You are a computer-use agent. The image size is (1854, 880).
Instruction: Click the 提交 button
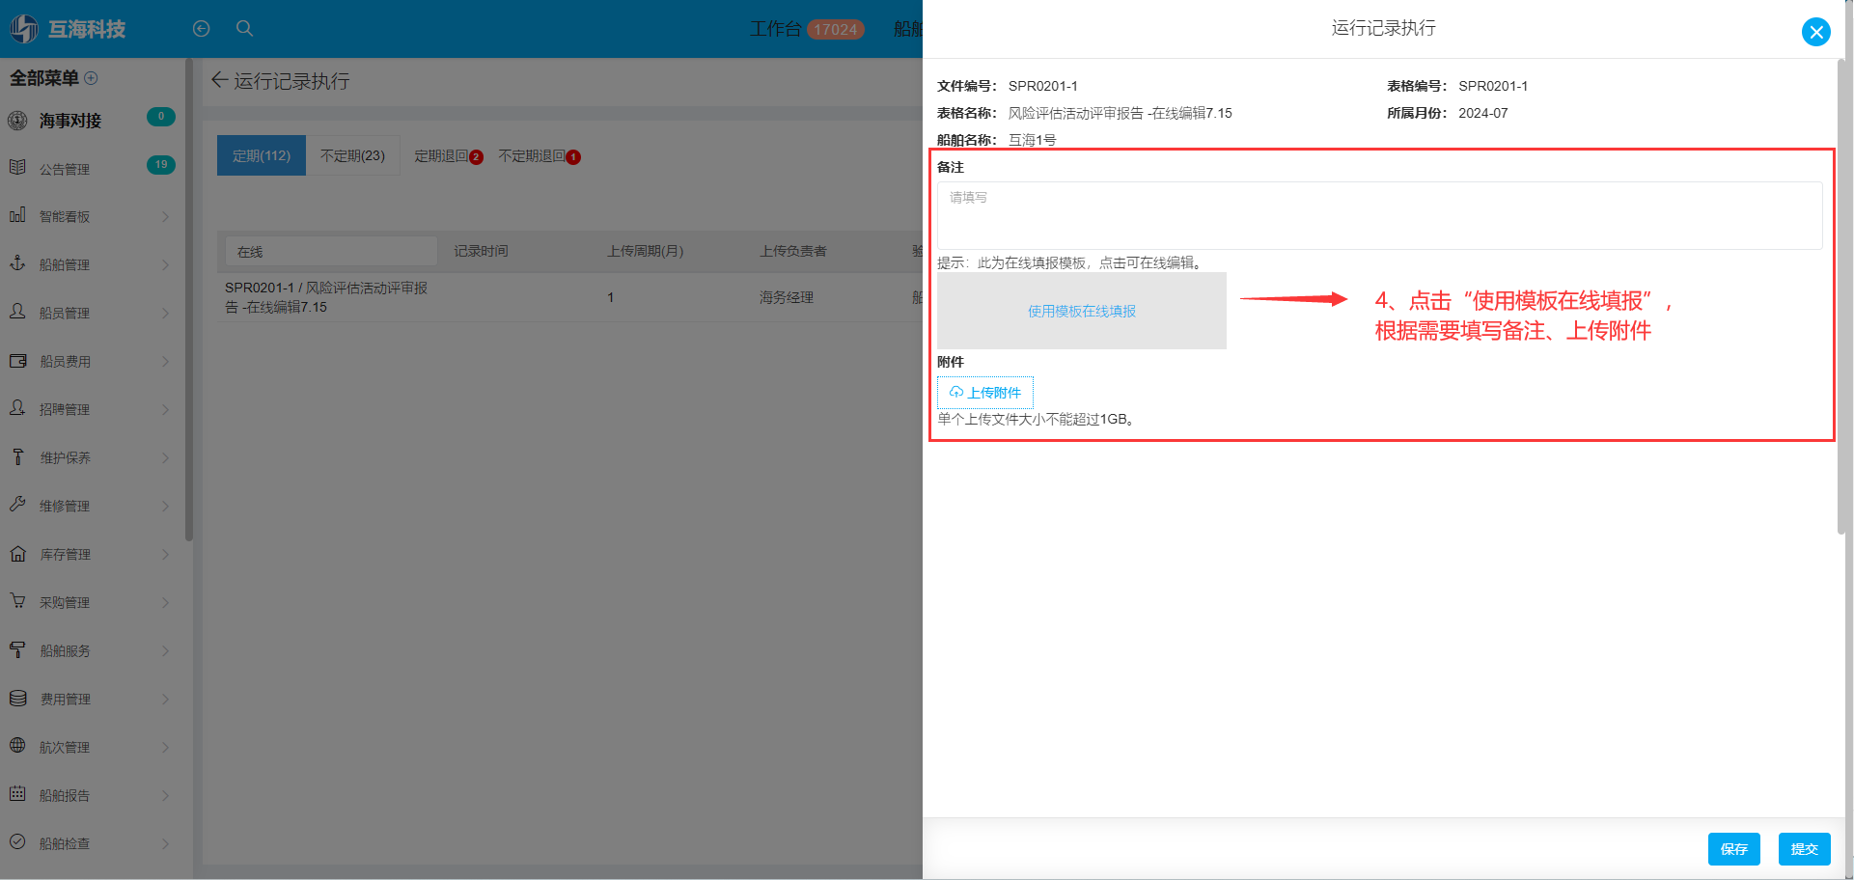1804,849
